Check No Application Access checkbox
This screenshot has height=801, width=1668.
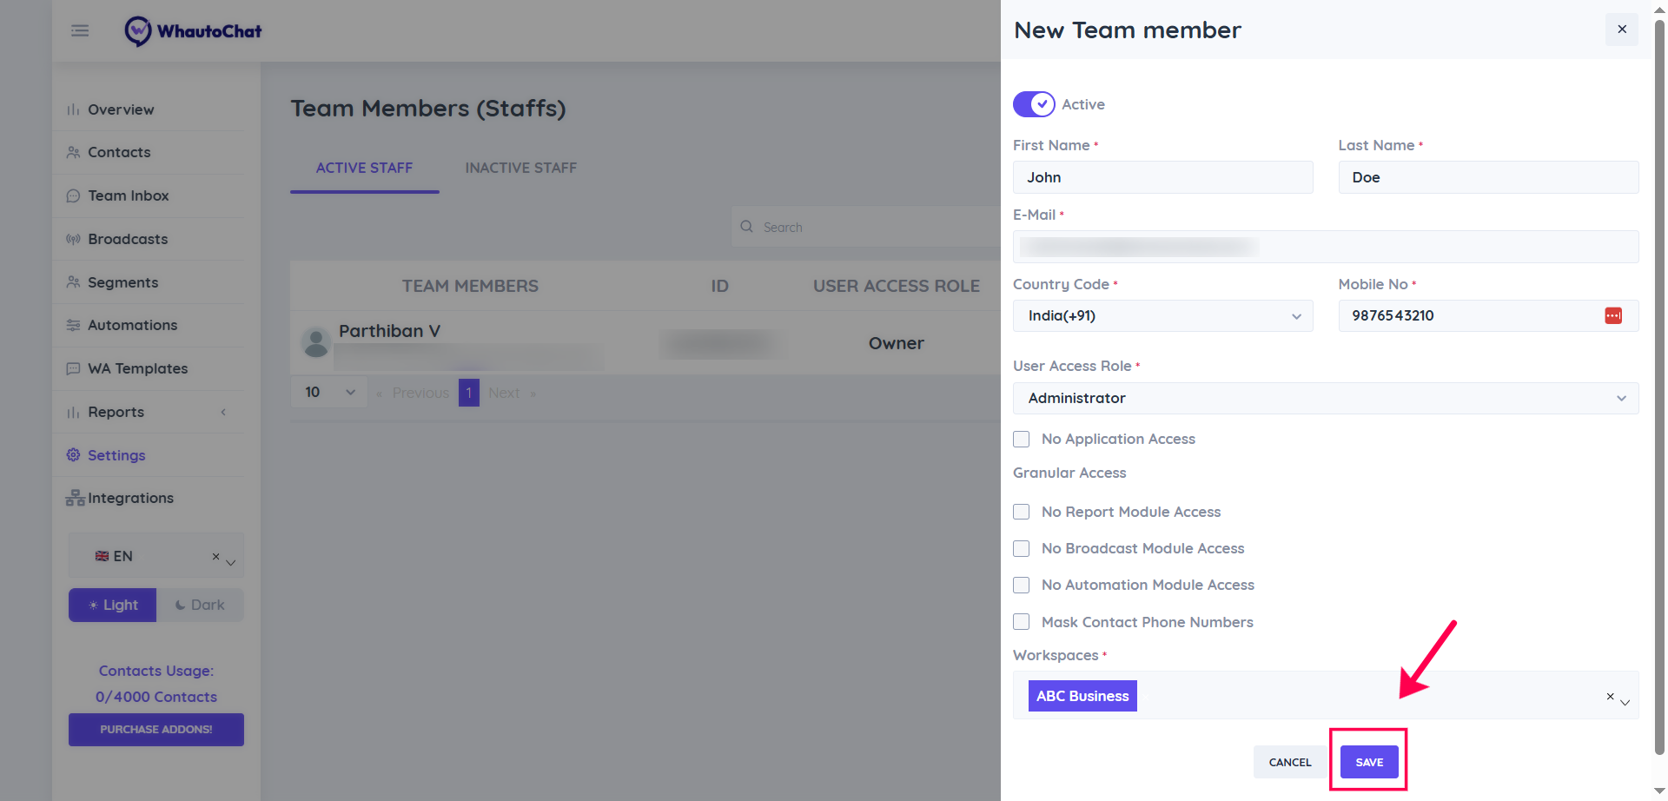click(1022, 440)
